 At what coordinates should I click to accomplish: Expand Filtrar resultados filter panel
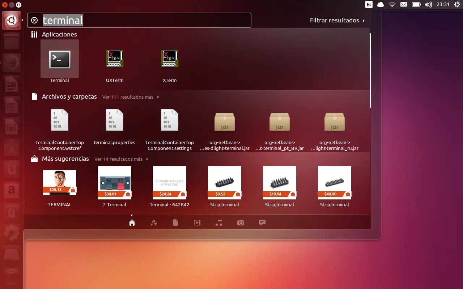click(337, 20)
